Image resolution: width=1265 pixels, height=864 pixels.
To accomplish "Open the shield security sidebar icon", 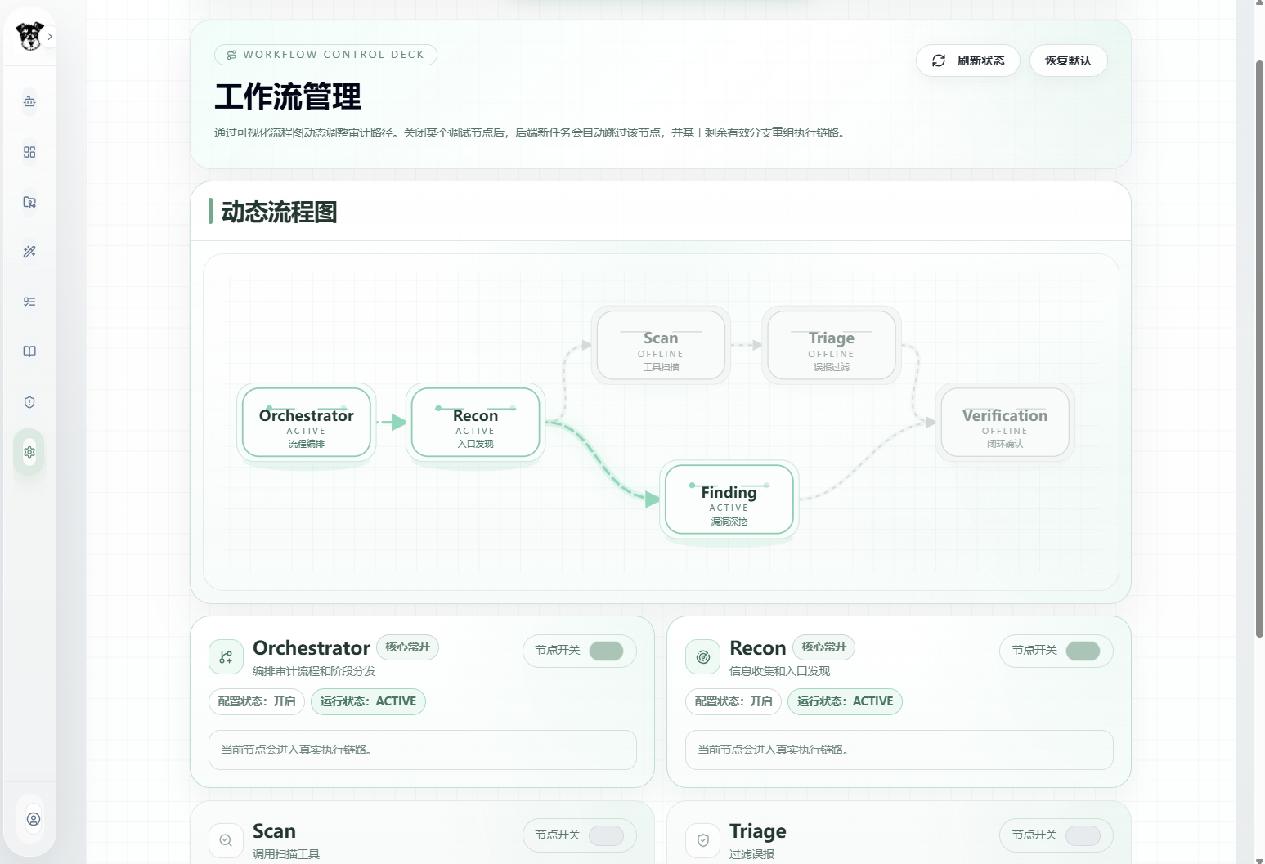I will [29, 402].
